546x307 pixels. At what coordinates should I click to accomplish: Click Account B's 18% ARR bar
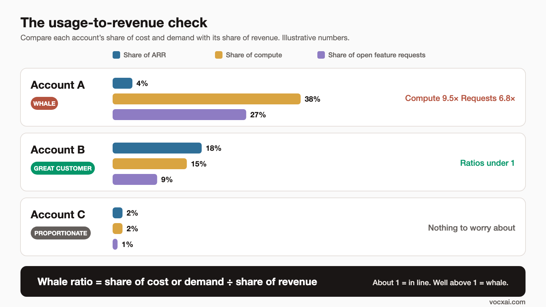click(157, 148)
